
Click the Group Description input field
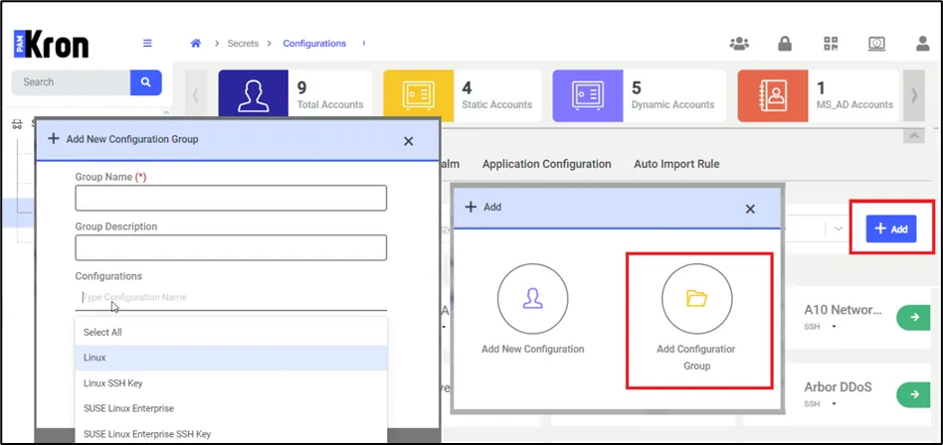(x=231, y=247)
